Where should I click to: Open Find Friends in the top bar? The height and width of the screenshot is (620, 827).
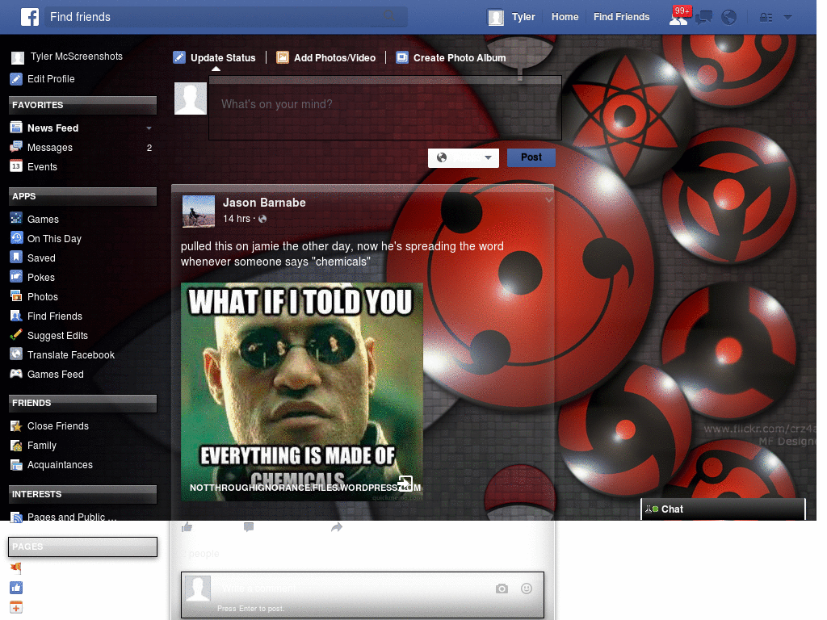coord(621,17)
